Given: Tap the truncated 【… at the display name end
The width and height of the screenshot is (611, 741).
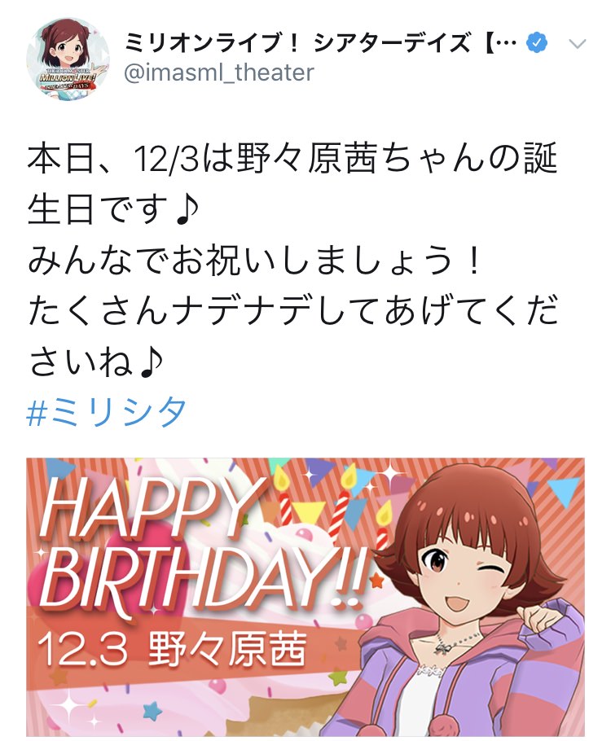Looking at the screenshot, I should (500, 43).
